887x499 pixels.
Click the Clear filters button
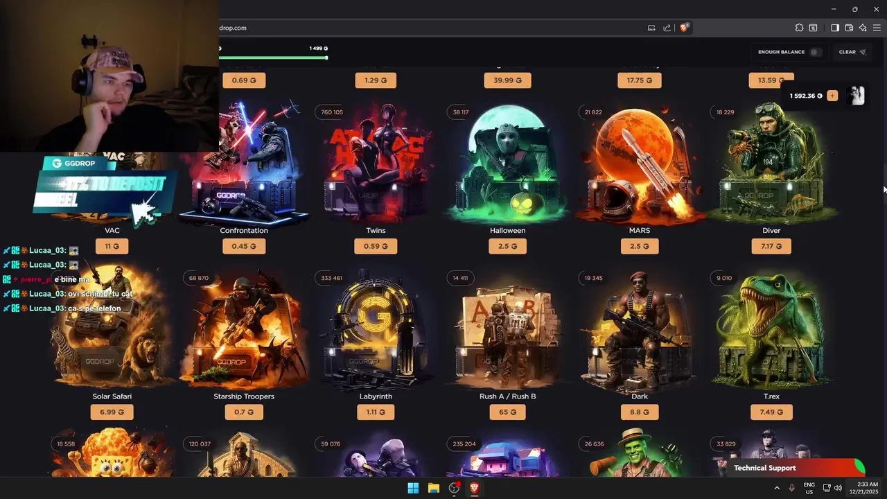coord(852,52)
